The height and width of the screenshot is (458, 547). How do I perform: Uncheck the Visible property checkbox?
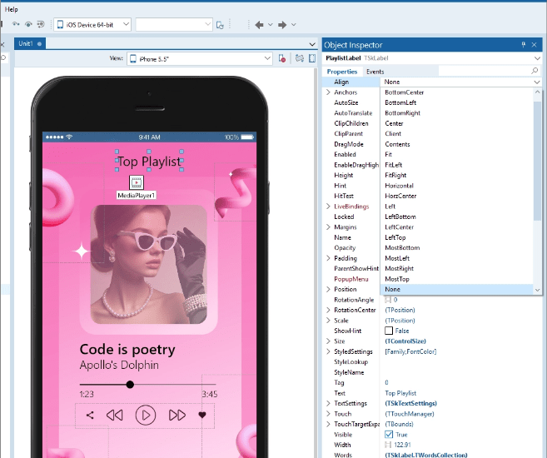click(389, 435)
